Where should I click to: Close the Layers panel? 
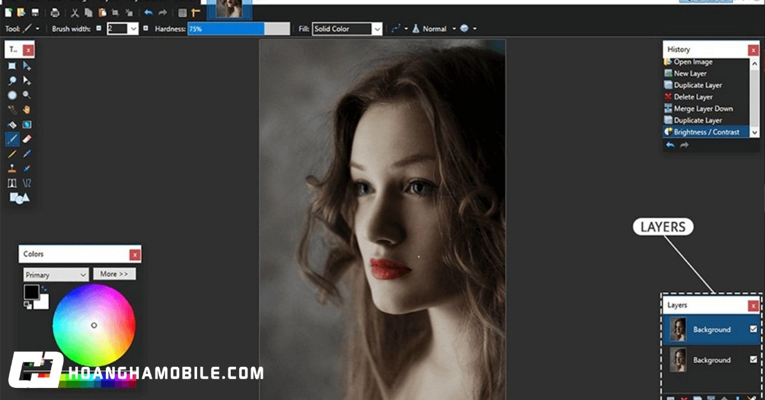coord(753,306)
